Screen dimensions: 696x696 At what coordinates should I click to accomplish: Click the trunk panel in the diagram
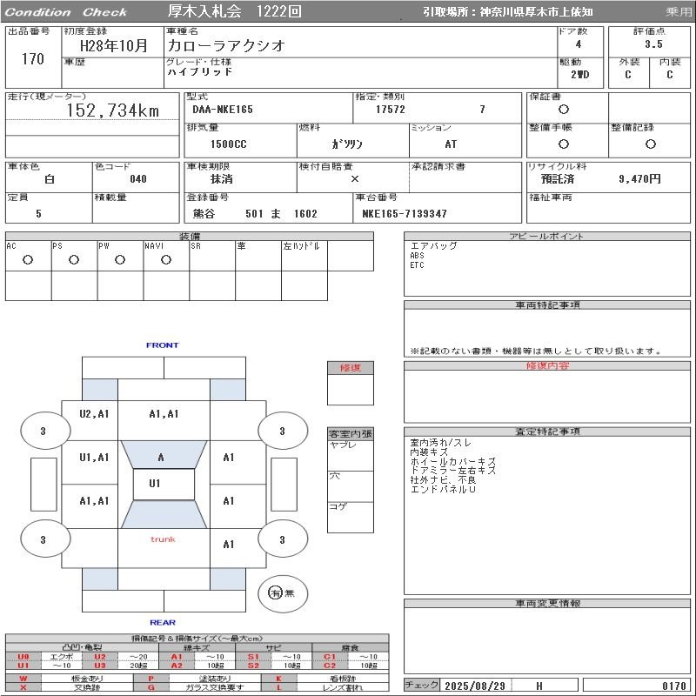164,548
